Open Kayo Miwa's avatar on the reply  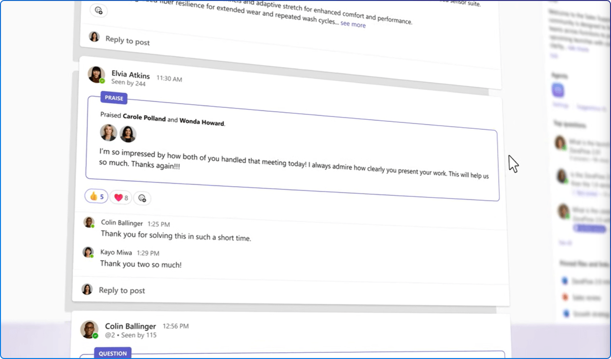[x=88, y=252]
